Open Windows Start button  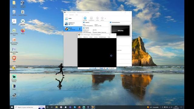click(x=12, y=107)
